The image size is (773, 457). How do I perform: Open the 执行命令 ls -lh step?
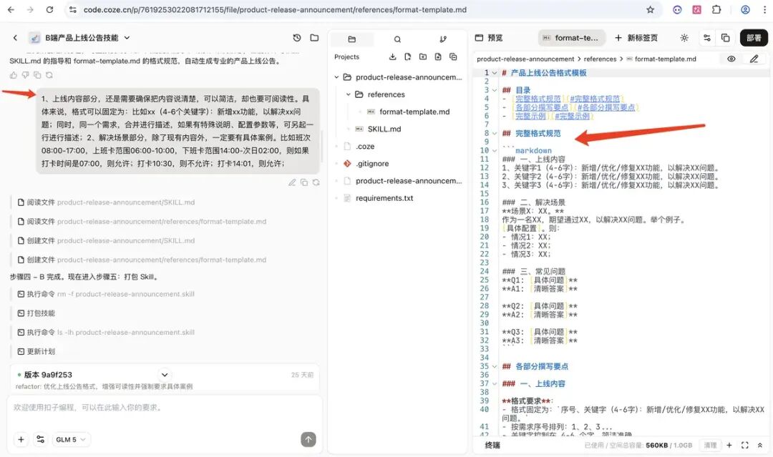click(x=106, y=333)
